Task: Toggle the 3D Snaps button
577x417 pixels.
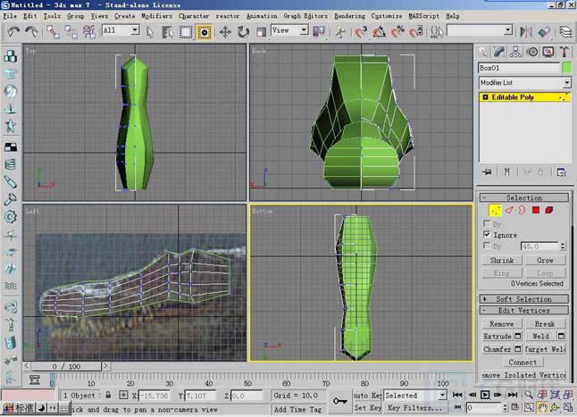Action: click(x=361, y=32)
